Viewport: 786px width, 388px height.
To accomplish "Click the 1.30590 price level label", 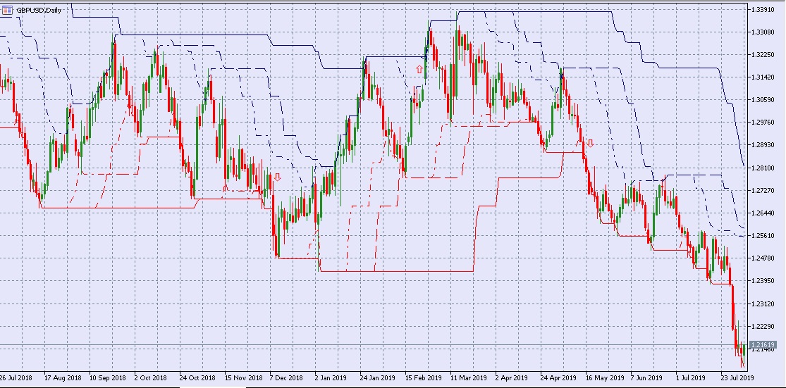I will pos(763,99).
